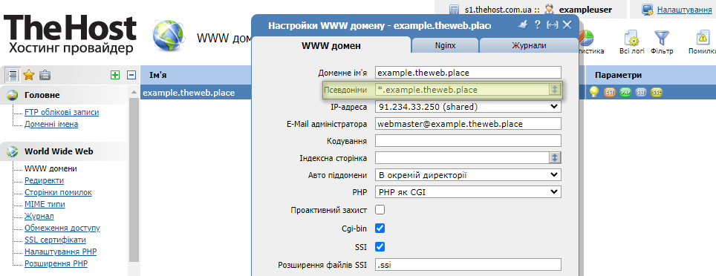Click the Налаштування monitor icon
The height and width of the screenshot is (276, 716).
tap(648, 10)
